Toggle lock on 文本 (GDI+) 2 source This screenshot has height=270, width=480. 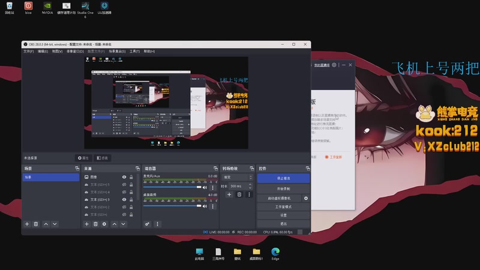point(131,207)
